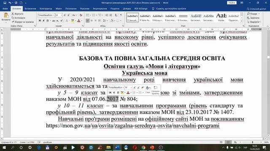Toggle bold Ж in the mini toolbar
Image resolution: width=270 pixels, height=151 pixels.
click(x=110, y=93)
